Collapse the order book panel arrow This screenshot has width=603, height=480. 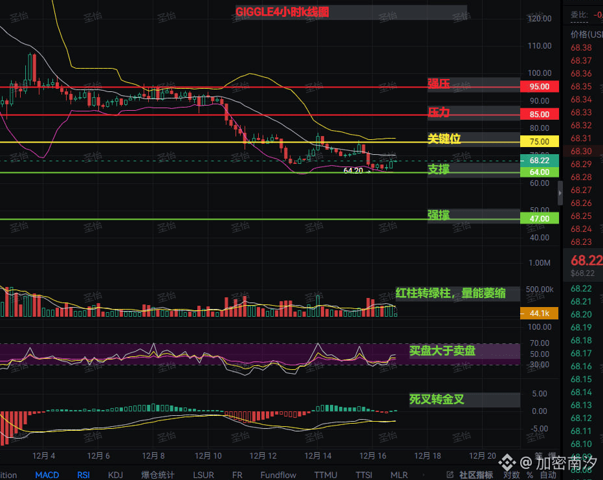click(560, 189)
